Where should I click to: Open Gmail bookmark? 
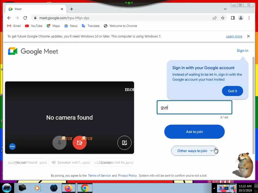pyautogui.click(x=14, y=26)
